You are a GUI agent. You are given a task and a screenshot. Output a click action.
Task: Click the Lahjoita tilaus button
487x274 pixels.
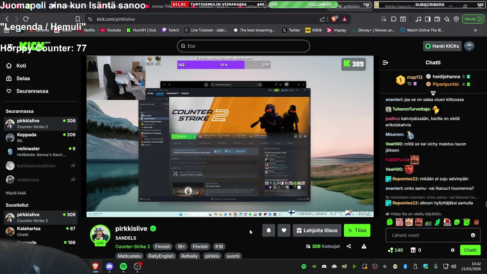click(317, 230)
